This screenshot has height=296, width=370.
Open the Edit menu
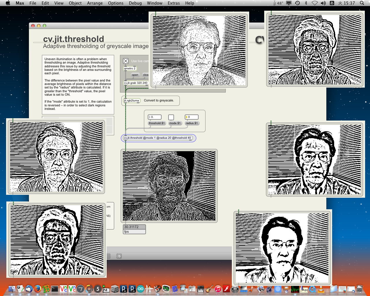coord(45,3)
